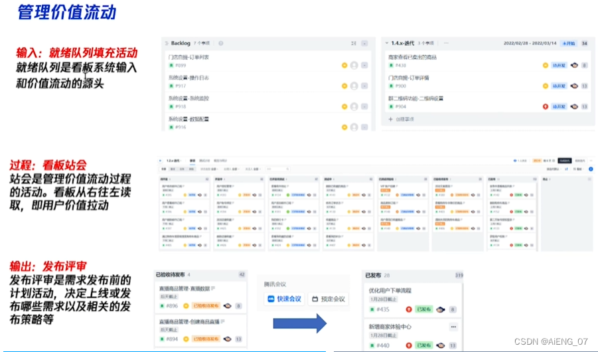Click 已验收待发布 status tag on card #894
The image size is (598, 352).
pos(206,339)
